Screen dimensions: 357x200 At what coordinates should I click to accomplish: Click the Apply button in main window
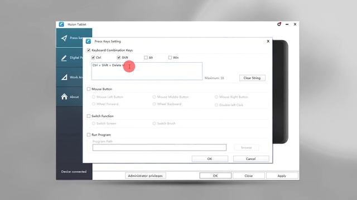(282, 176)
